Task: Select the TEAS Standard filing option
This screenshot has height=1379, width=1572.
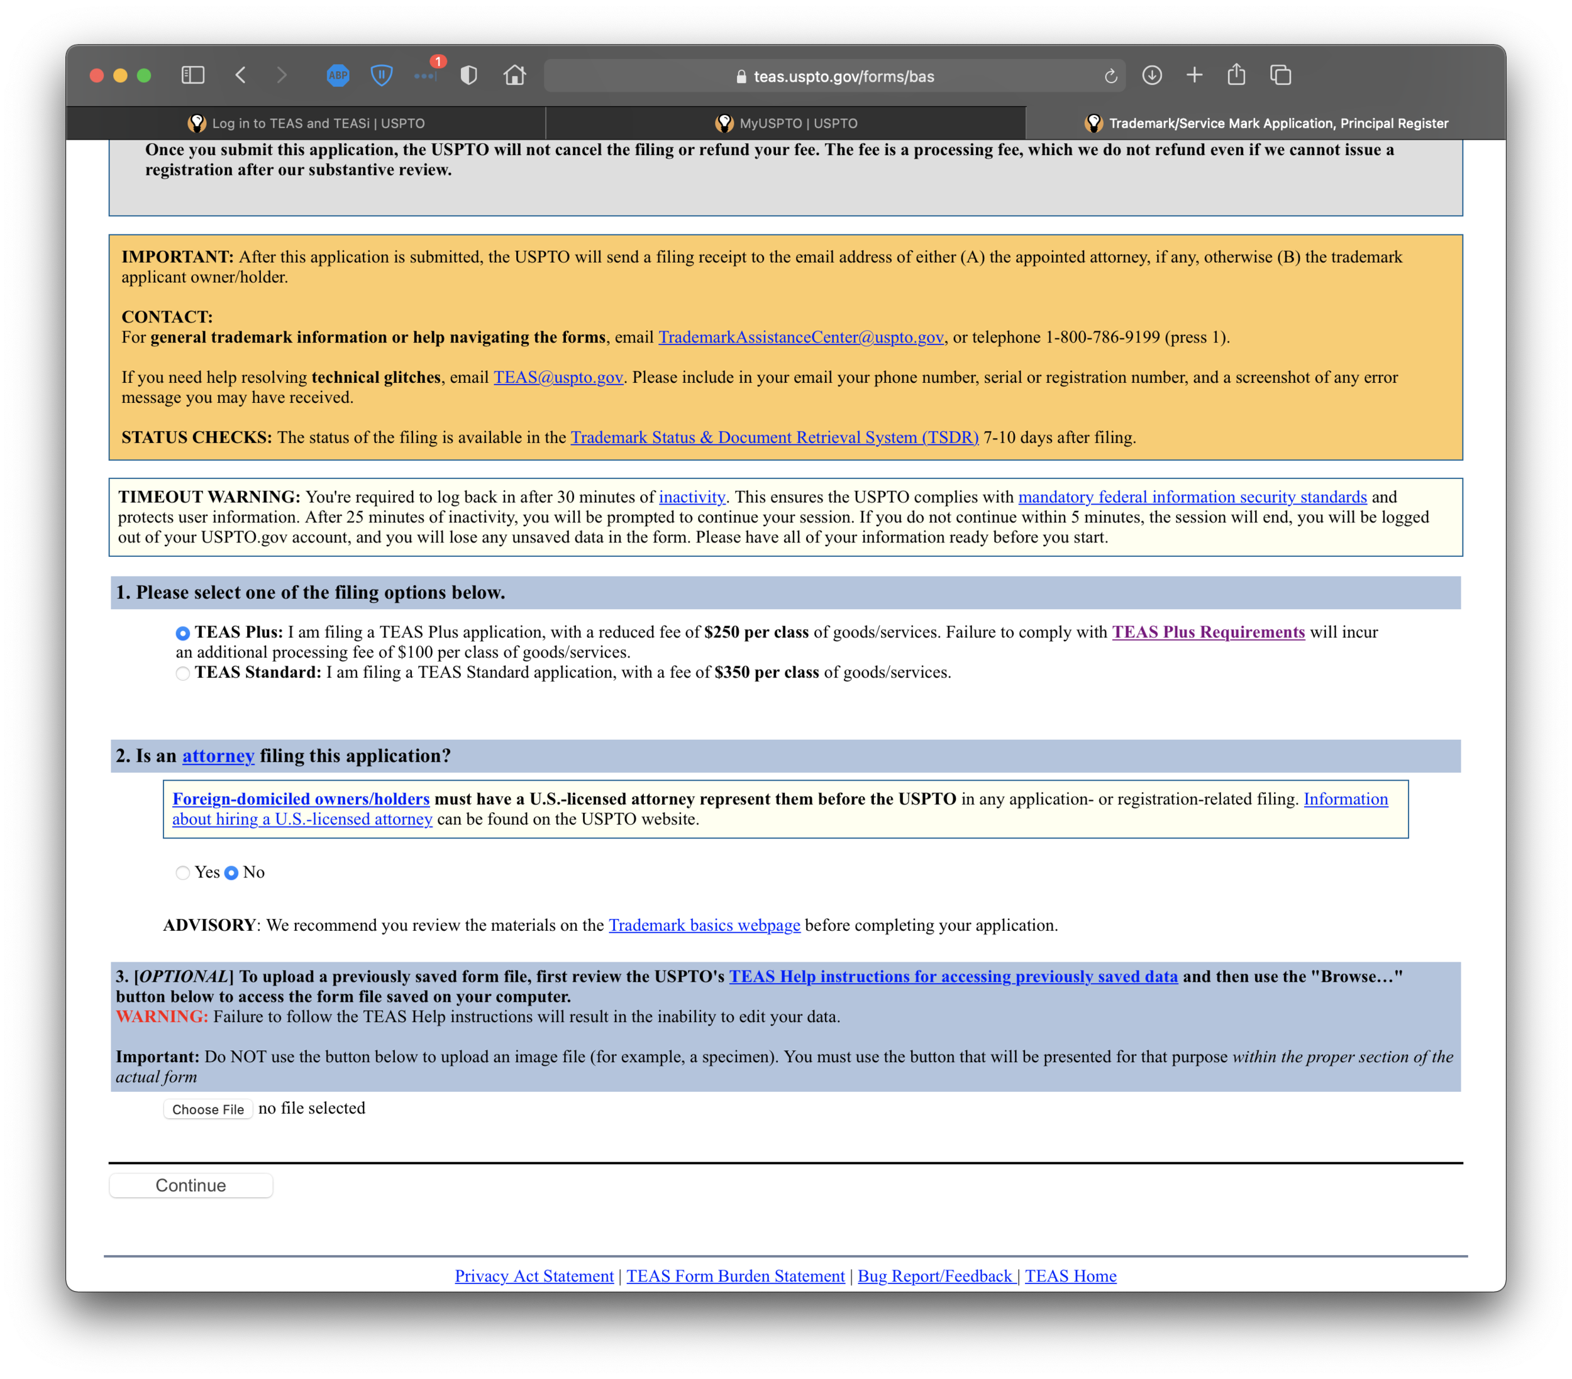Action: 182,673
